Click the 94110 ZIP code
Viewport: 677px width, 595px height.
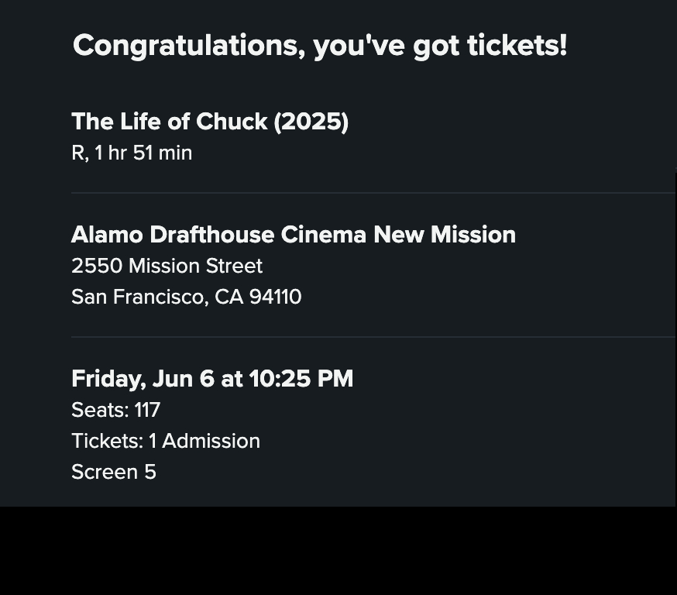275,297
